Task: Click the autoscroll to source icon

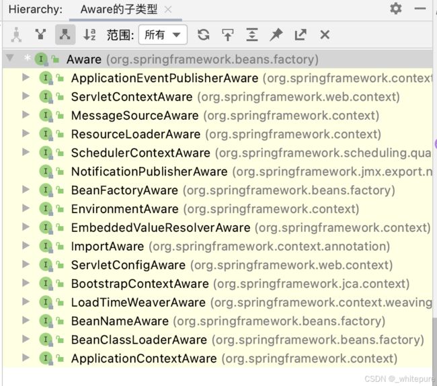Action: click(228, 35)
